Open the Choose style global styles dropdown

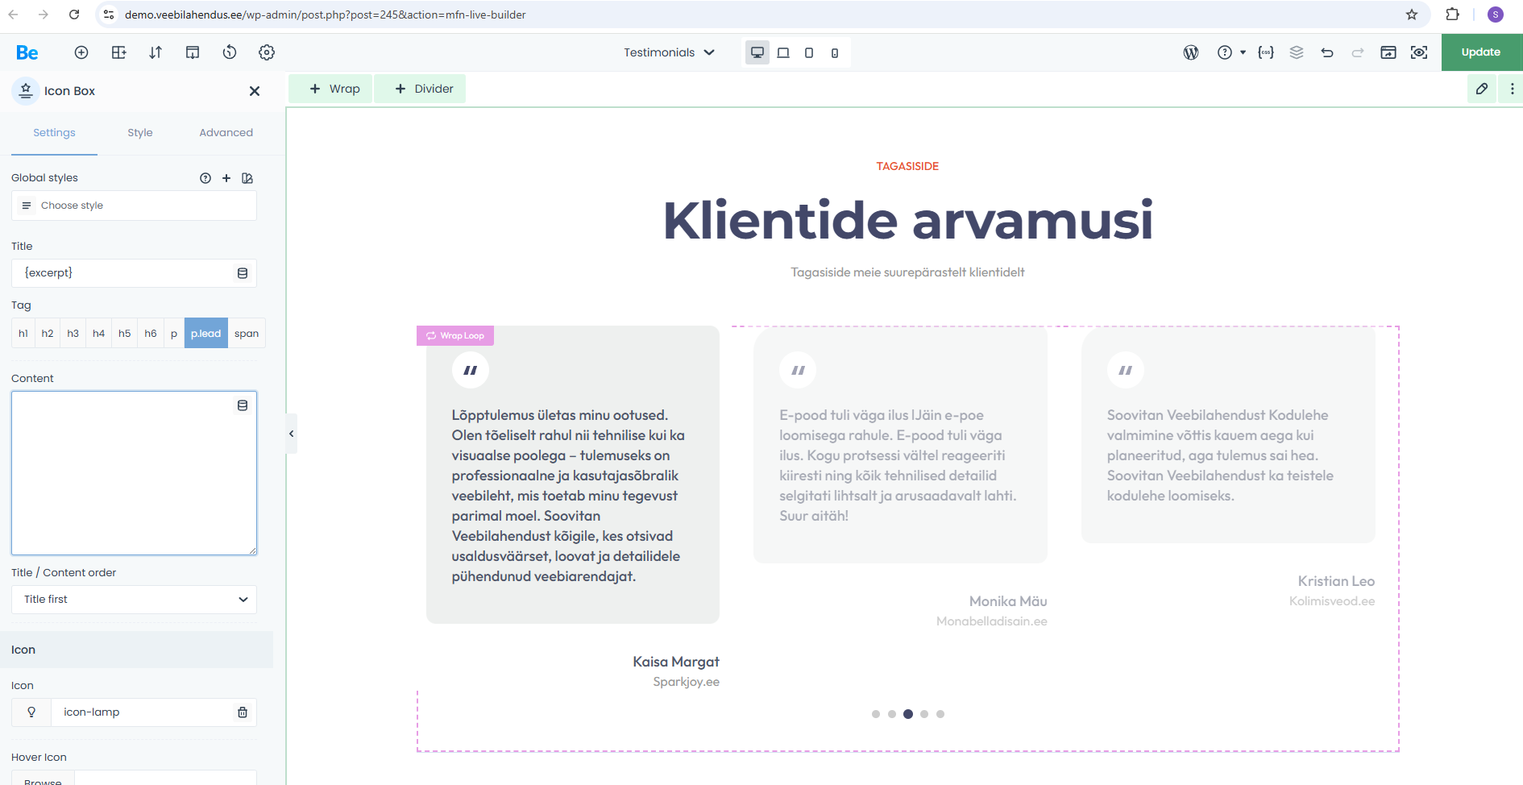point(134,206)
